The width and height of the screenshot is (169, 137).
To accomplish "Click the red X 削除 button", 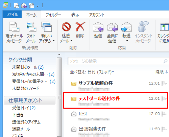I will coord(80,30).
